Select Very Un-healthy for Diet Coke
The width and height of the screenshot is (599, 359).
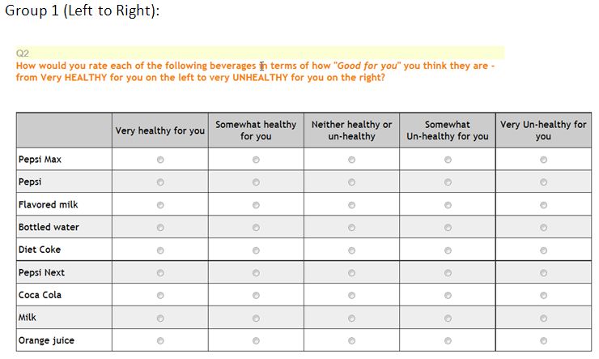tap(543, 250)
